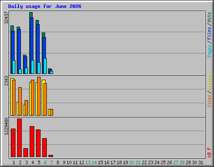This screenshot has height=167, width=214.
Task: Select the blue files bar for day 1
Action: point(13,46)
